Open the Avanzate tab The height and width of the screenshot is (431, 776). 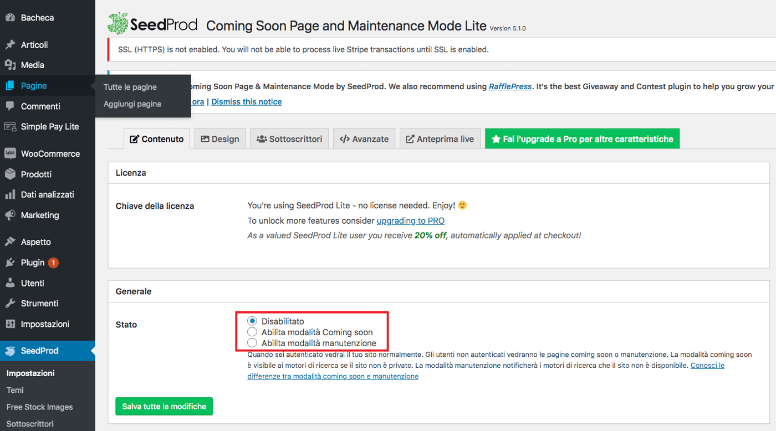tap(364, 139)
